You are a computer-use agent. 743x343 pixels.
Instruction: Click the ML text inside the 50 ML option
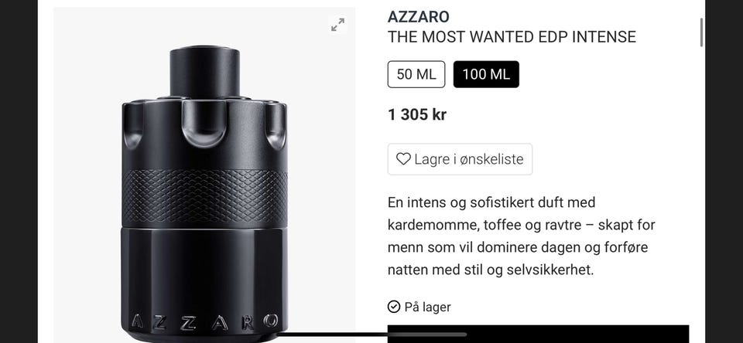pos(426,75)
